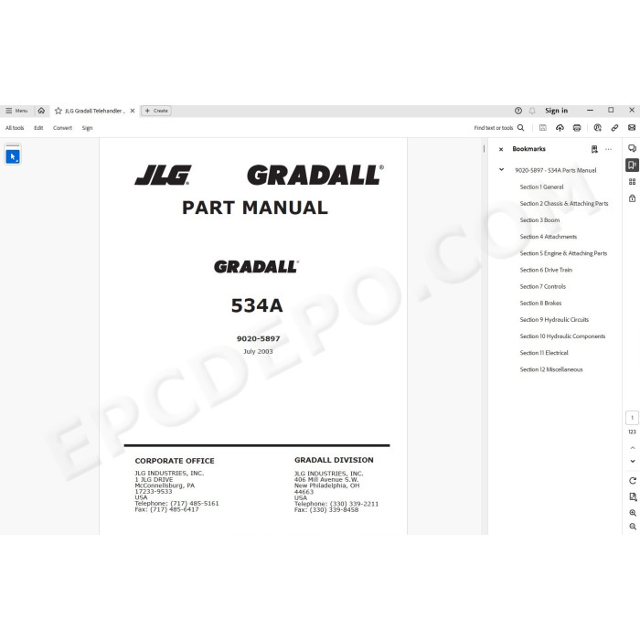This screenshot has height=640, width=640.
Task: Zoom in with the magnifier plus
Action: coord(633,513)
